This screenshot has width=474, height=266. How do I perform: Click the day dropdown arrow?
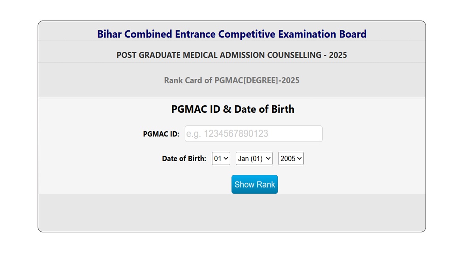(226, 158)
